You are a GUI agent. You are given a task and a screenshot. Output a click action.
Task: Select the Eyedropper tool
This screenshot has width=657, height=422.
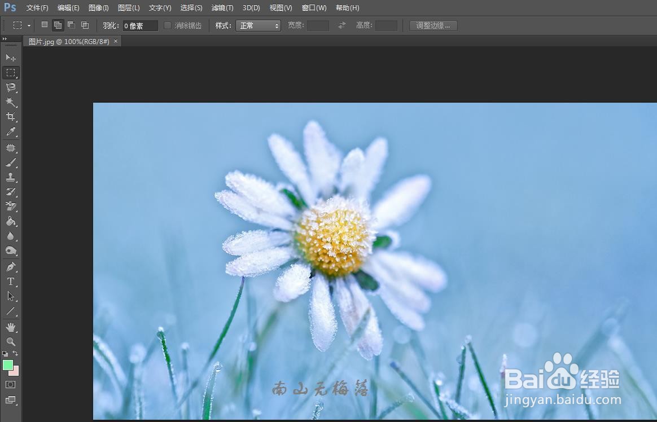(11, 131)
